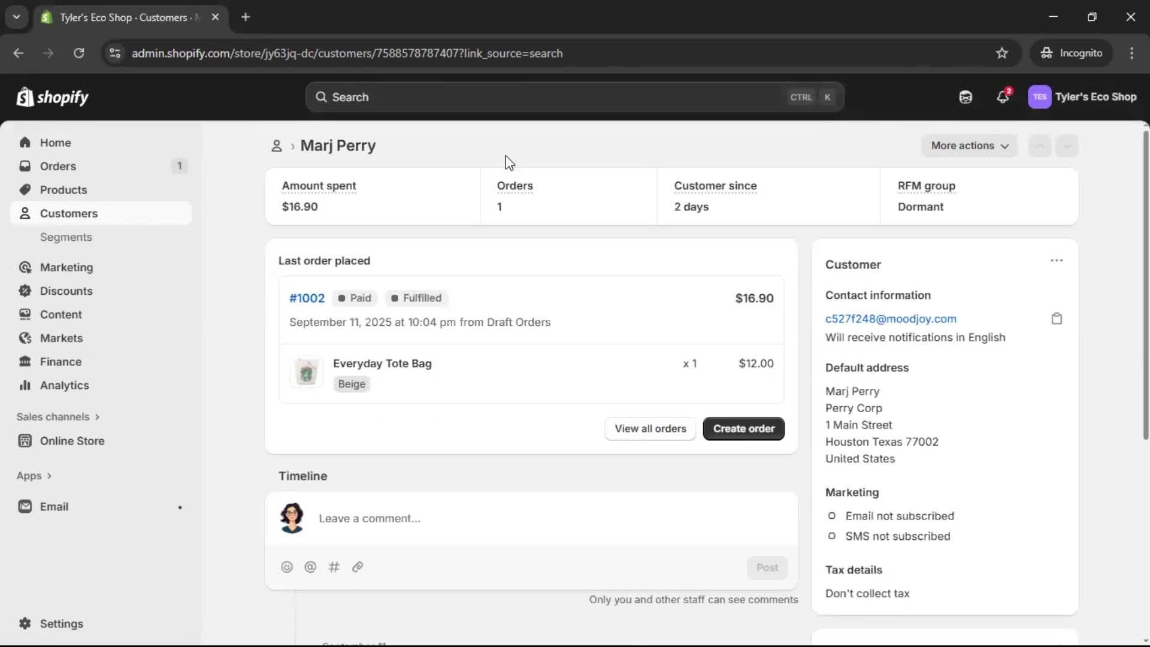Copy customer email with clipboard icon
Viewport: 1150px width, 647px height.
point(1057,319)
